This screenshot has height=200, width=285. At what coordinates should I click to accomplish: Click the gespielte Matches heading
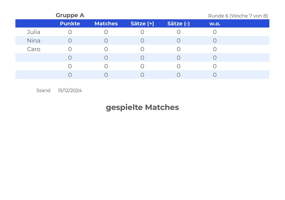142,107
